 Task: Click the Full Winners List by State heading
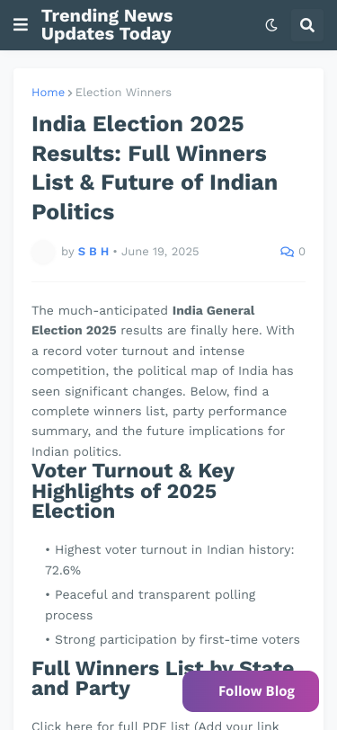point(163,679)
